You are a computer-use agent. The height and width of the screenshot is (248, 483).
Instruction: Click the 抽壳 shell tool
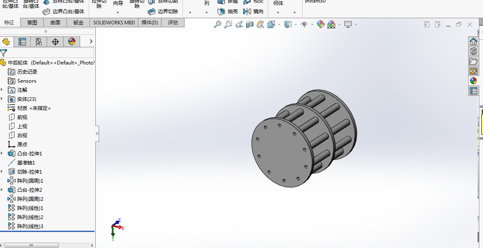227,12
